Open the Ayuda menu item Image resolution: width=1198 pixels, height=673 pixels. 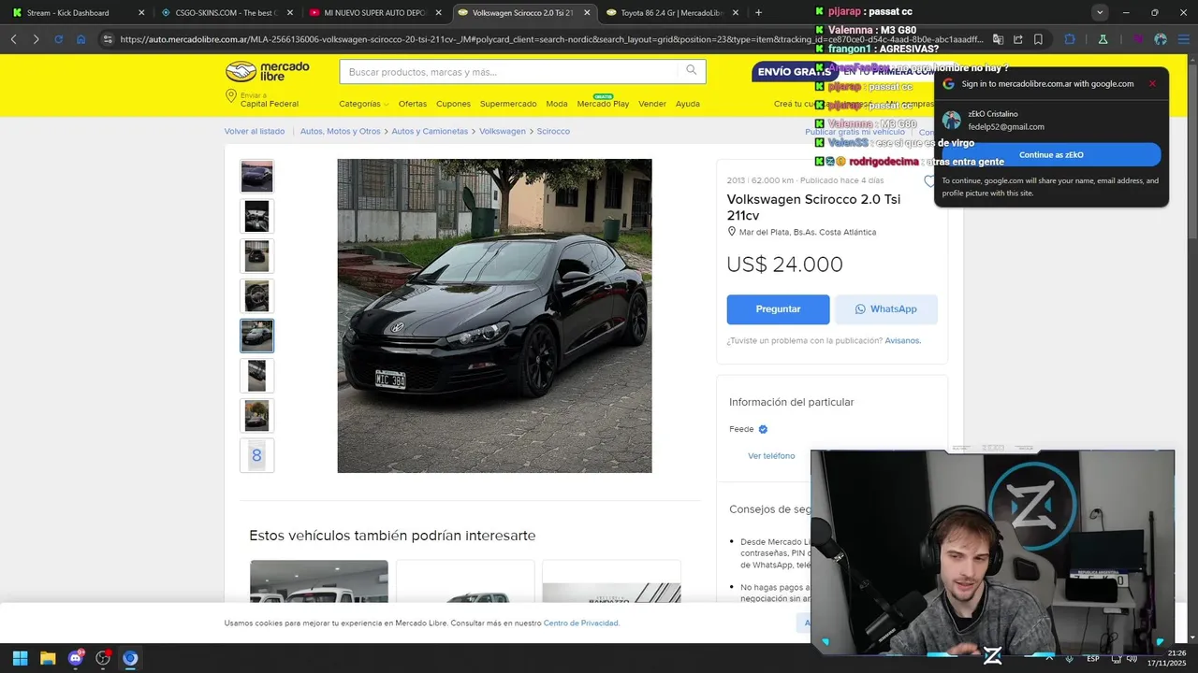688,104
